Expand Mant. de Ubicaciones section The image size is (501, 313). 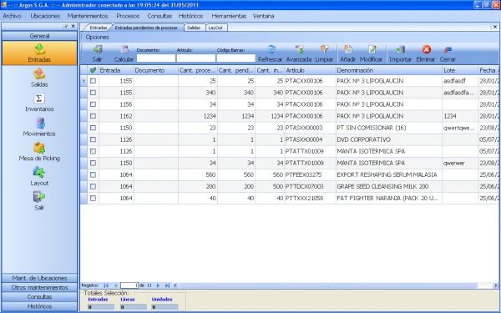click(39, 278)
